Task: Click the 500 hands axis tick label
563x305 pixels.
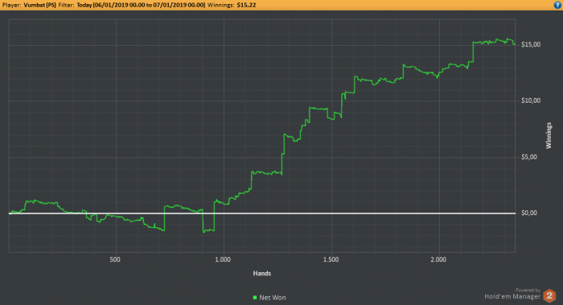Action: 115,259
